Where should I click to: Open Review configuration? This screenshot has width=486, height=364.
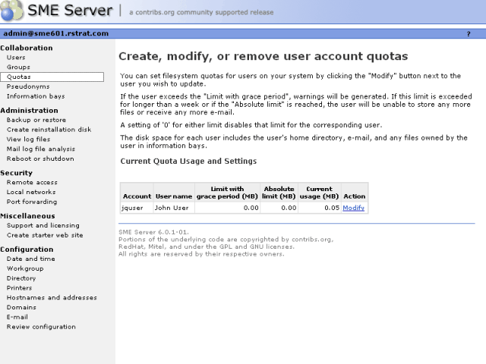coord(41,327)
